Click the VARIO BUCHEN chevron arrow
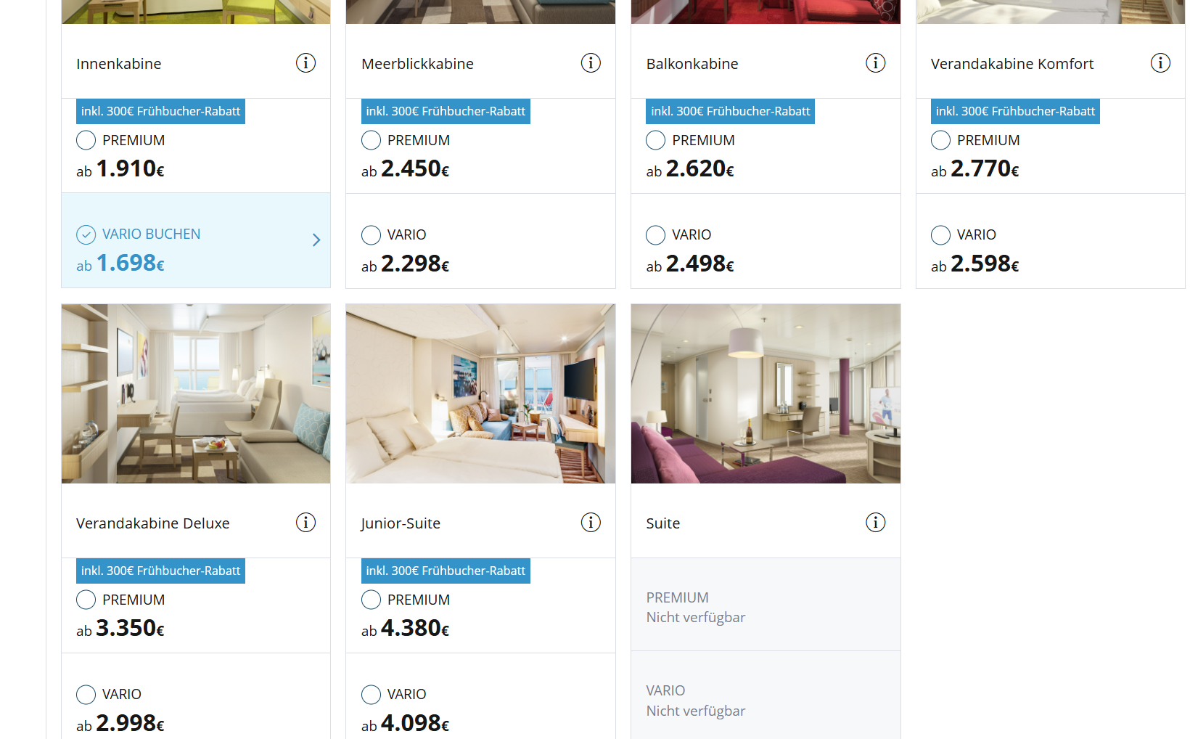 (316, 240)
